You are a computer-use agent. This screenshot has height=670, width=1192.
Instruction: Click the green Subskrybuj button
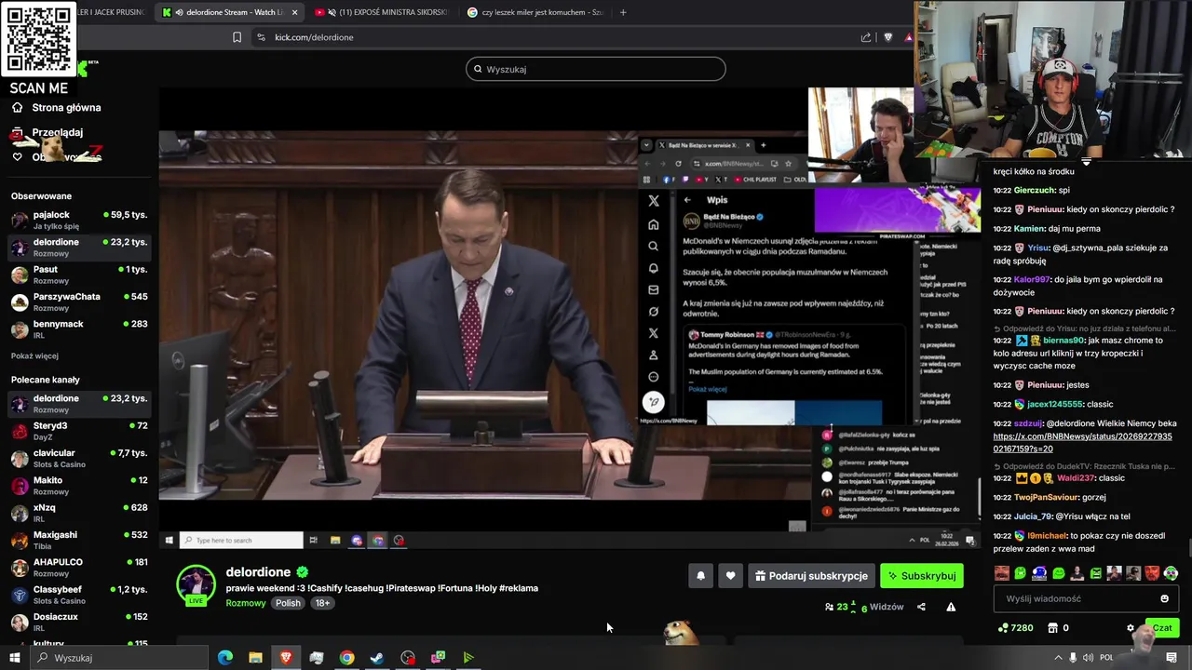pos(922,576)
